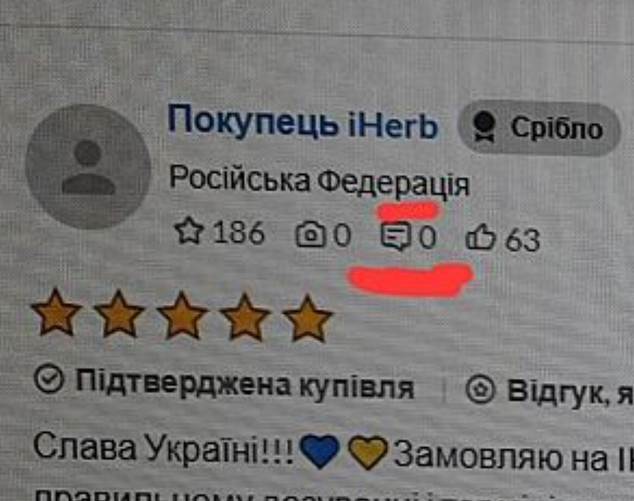This screenshot has height=501, width=634.
Task: Click the thumbs-up icon next to 63
Action: 480,239
